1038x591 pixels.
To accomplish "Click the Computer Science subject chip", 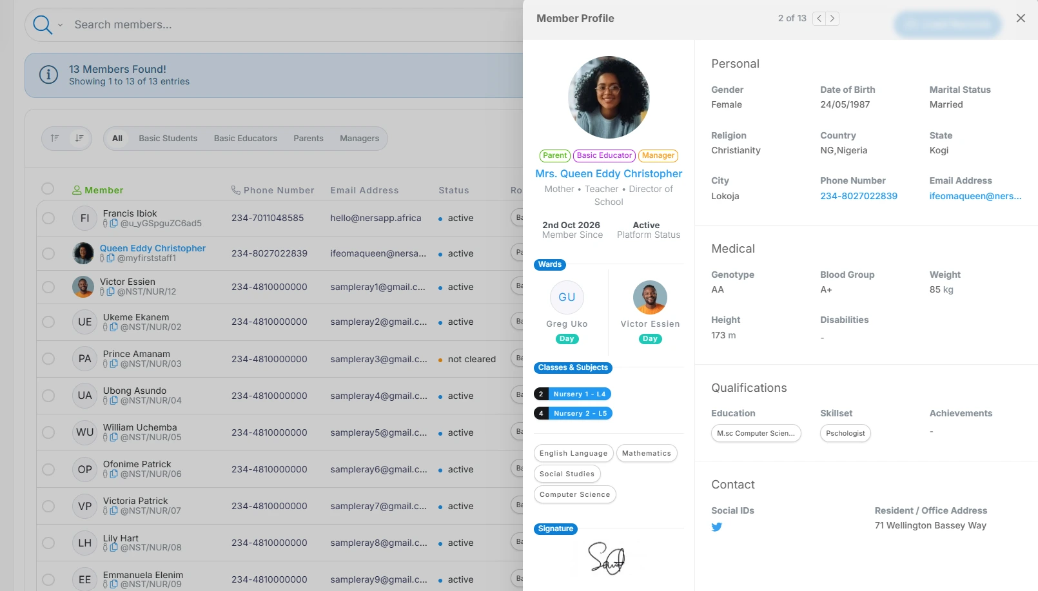I will tap(575, 494).
